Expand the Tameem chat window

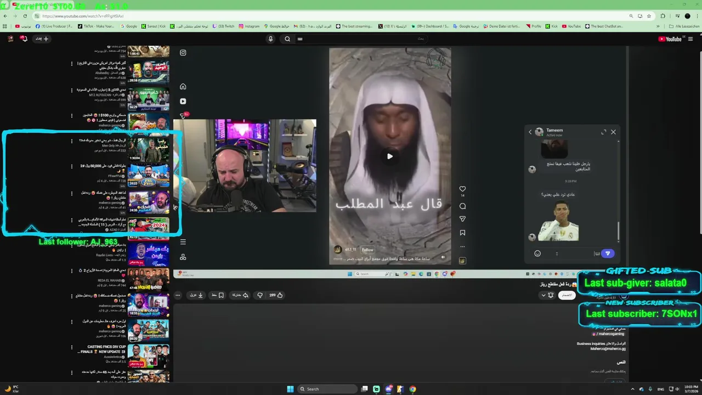pos(604,132)
